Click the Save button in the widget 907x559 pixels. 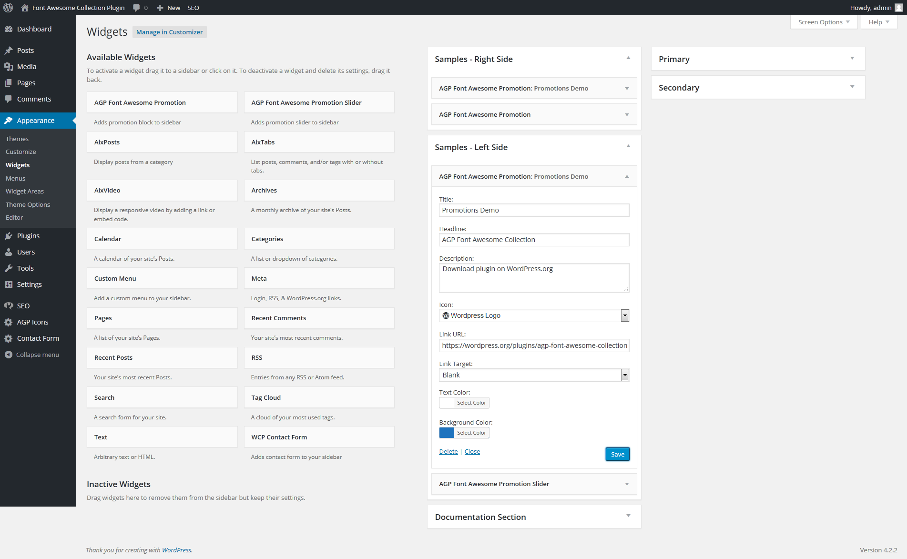point(617,454)
